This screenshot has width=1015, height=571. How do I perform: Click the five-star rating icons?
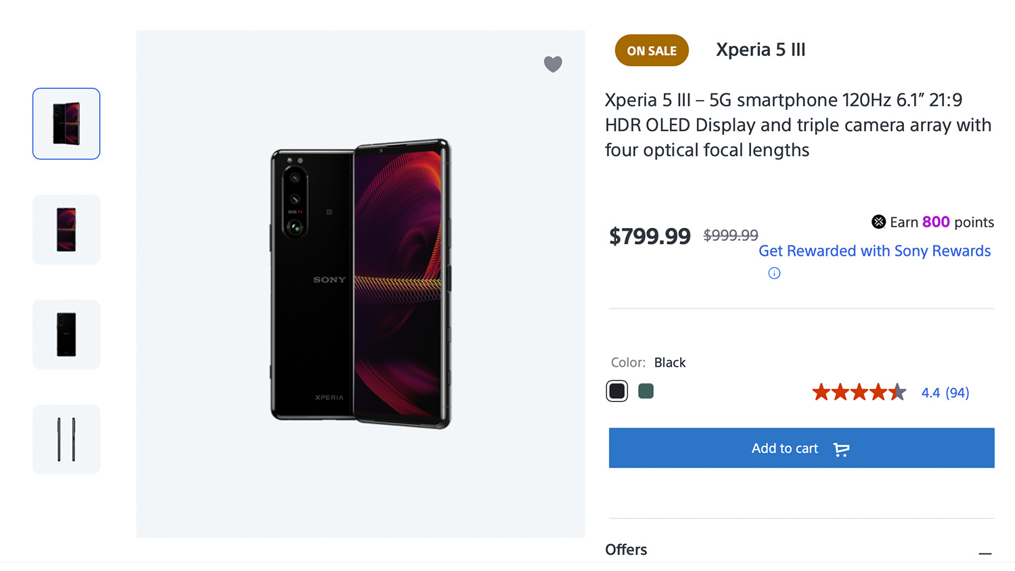click(859, 392)
